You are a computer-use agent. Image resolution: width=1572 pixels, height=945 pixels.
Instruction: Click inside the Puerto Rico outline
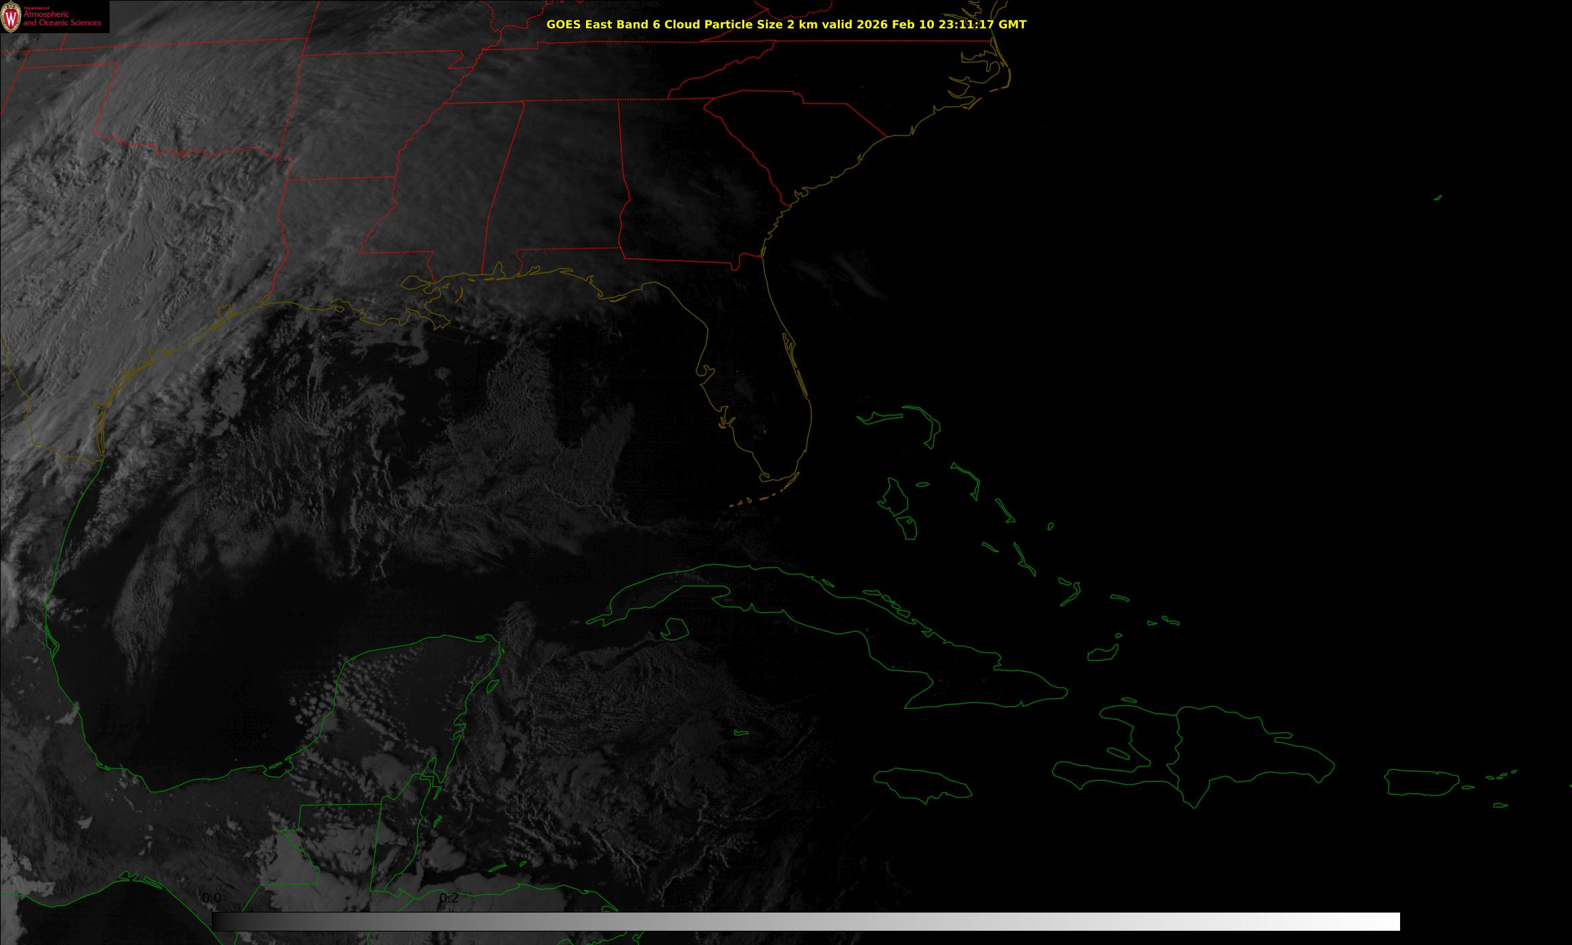pyautogui.click(x=1421, y=782)
